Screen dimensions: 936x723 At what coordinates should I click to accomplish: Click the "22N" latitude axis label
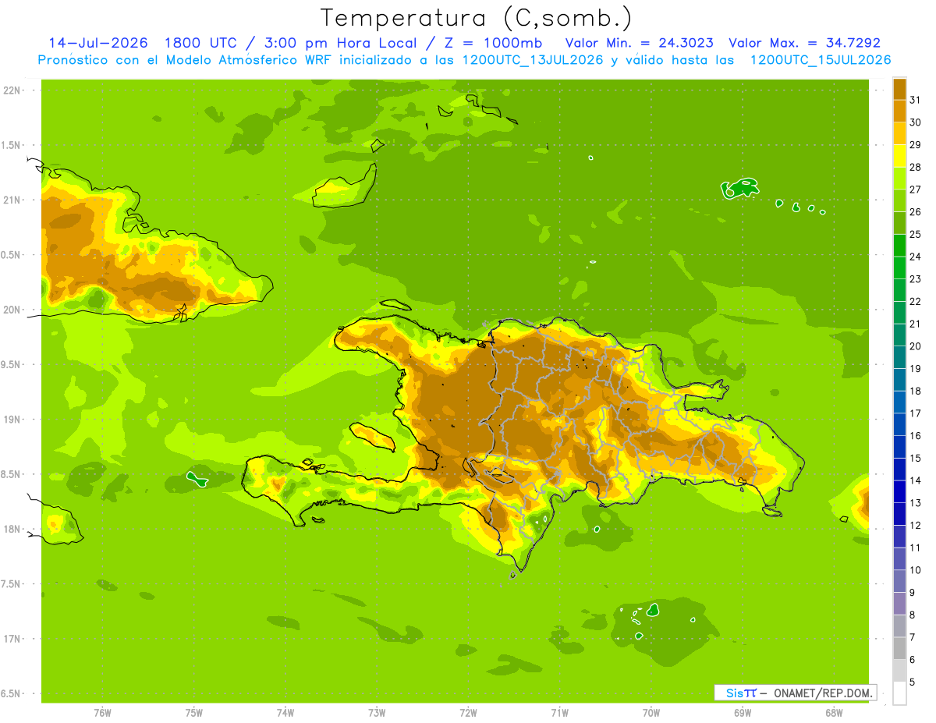pos(12,90)
